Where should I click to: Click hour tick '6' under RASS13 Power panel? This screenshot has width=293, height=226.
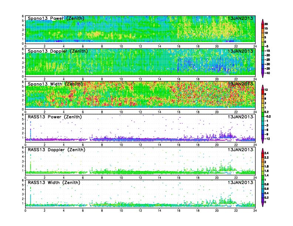click(83, 145)
